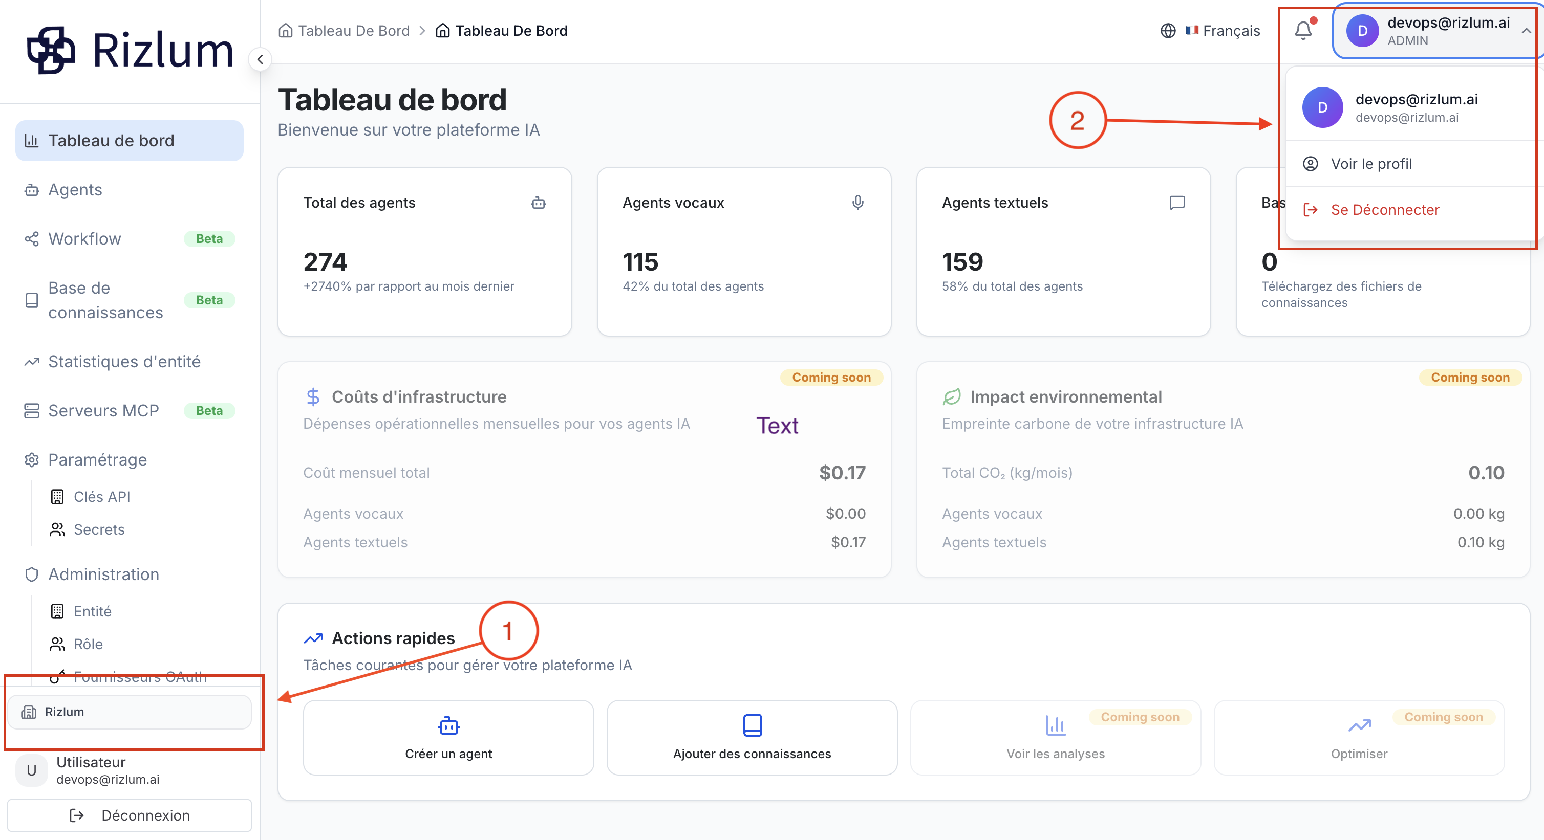Click the Optimiser quick action
Screen dimensions: 1544x840
click(x=1359, y=738)
